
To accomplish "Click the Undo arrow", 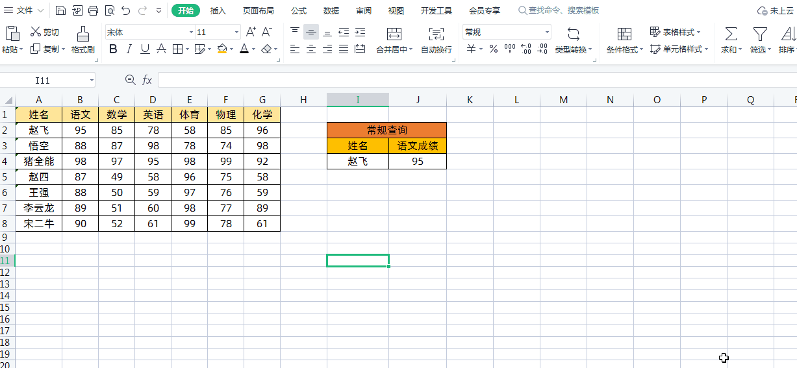I will [126, 10].
